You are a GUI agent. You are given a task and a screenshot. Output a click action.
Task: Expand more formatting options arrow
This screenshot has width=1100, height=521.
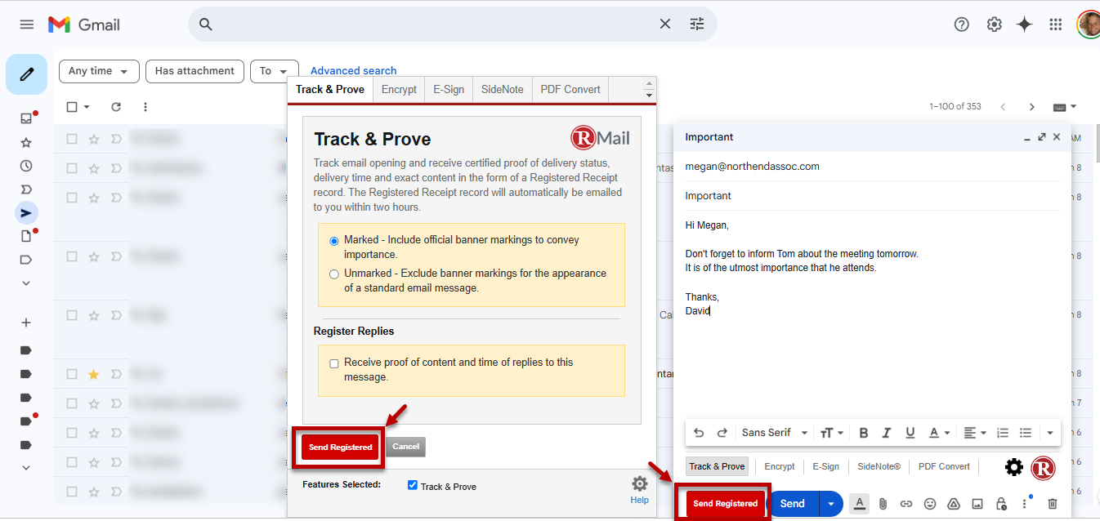tap(1050, 433)
